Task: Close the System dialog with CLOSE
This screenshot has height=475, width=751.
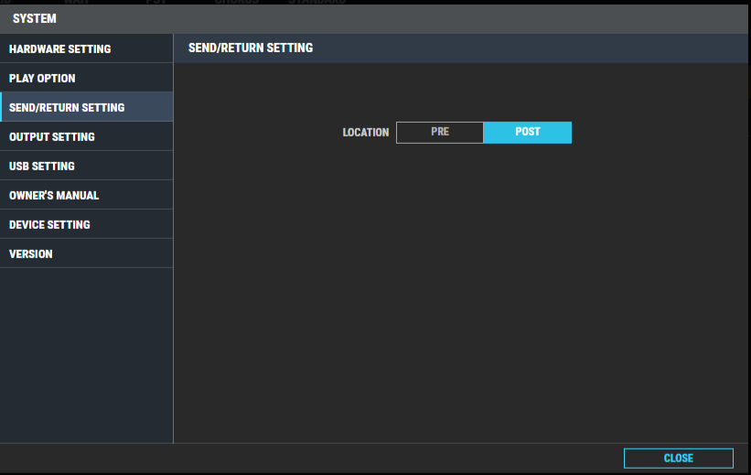Action: tap(678, 458)
